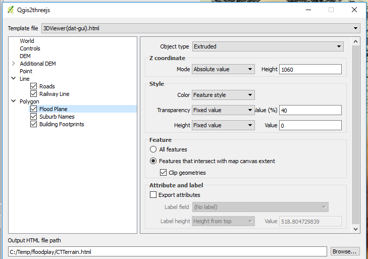Click the settings panel vertical scrollbar thumb

355,135
